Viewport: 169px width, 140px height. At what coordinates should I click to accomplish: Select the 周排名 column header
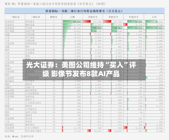[x=54, y=17]
